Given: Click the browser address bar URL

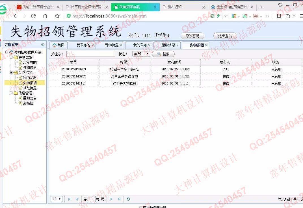Looking at the screenshot, I should pos(109,16).
